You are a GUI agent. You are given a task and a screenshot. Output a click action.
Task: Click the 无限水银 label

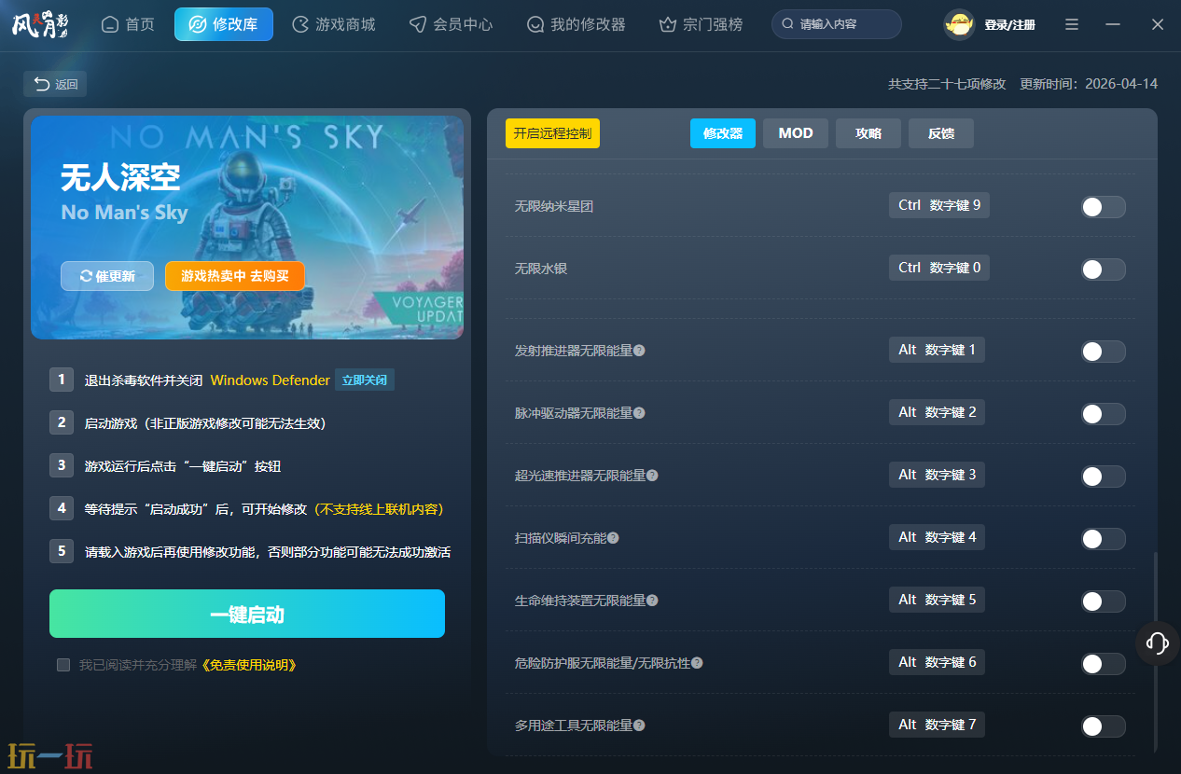541,269
